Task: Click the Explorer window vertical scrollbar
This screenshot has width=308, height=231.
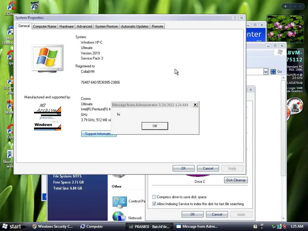Action: click(283, 128)
